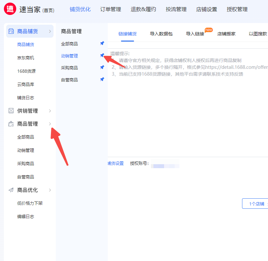
Task: Click the 商品管理 shopping bag icon
Action: pos(11,124)
